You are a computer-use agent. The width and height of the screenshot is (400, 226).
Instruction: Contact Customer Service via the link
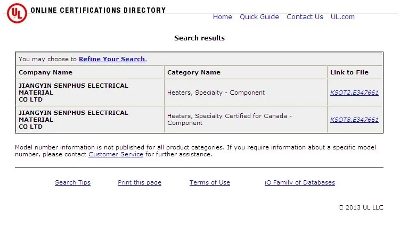coord(116,154)
